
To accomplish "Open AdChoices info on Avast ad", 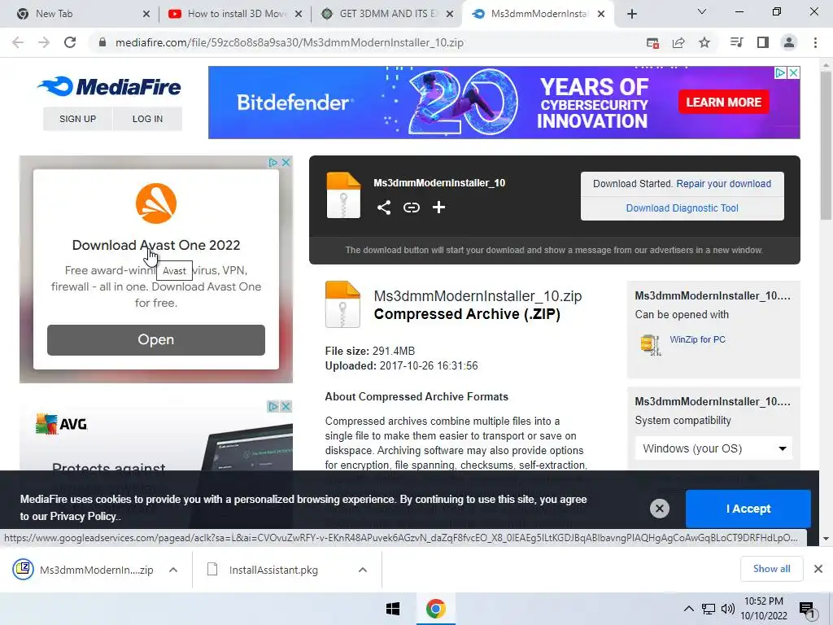I will click(273, 162).
